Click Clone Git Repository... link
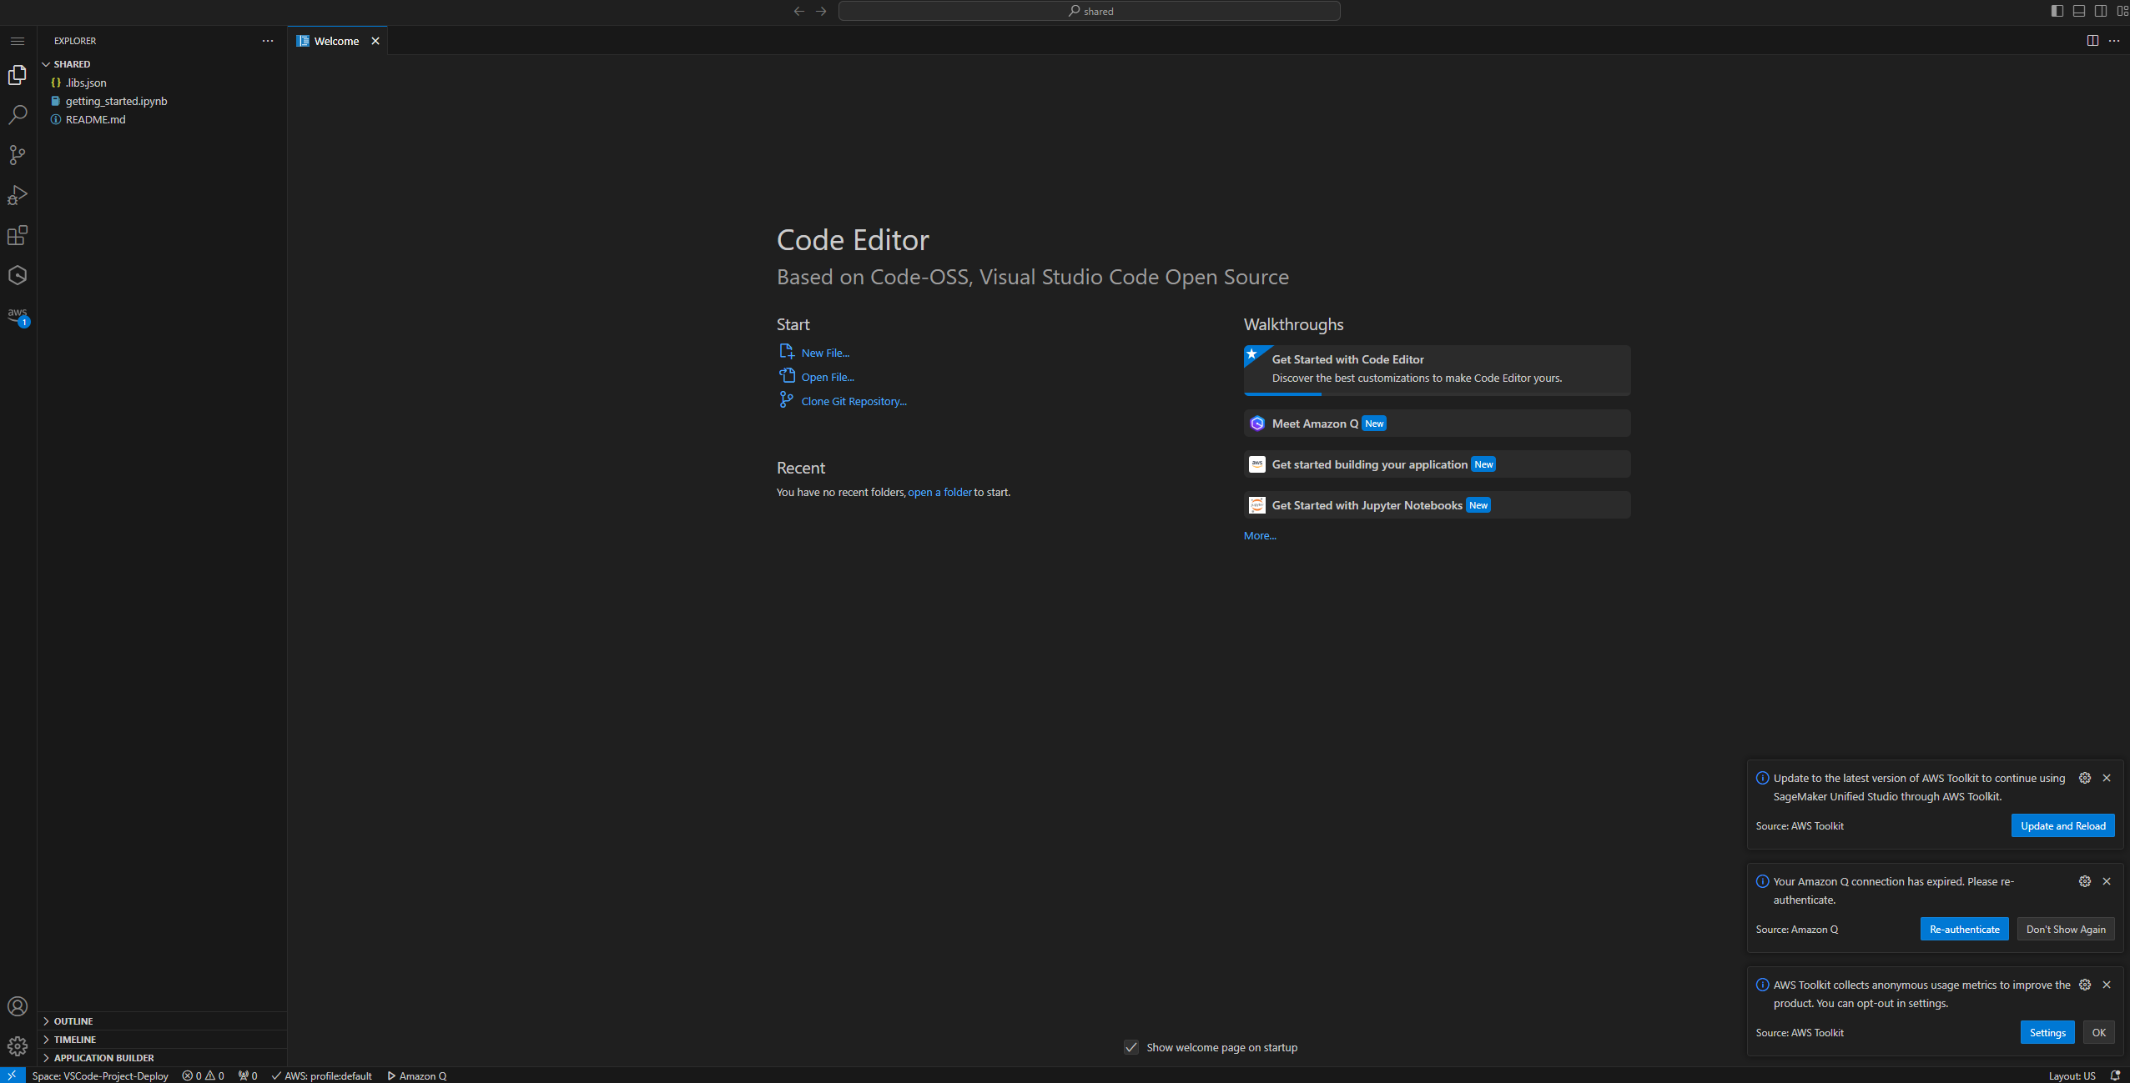2130x1083 pixels. [854, 401]
